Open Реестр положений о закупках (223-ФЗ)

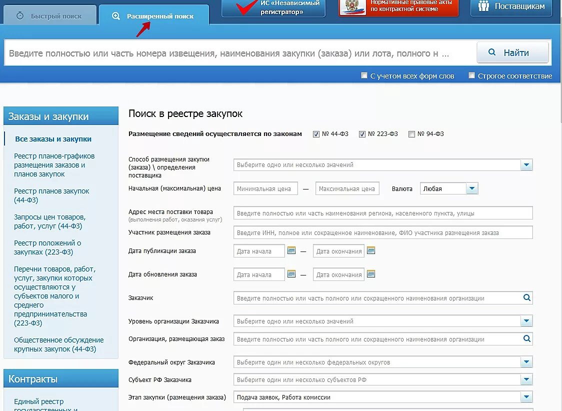point(47,247)
